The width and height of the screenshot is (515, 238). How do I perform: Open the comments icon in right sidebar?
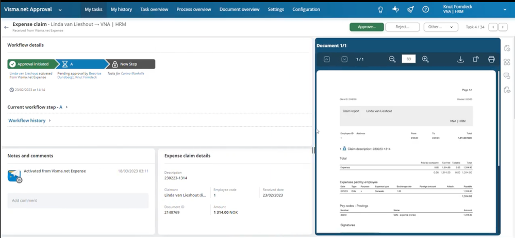click(x=507, y=76)
